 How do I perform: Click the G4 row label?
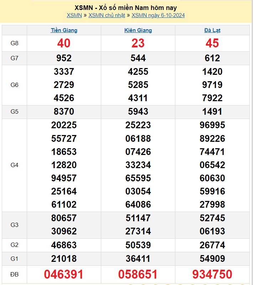pos(14,165)
